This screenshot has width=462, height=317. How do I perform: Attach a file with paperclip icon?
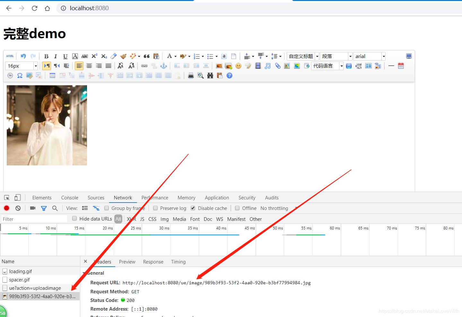pyautogui.click(x=278, y=66)
